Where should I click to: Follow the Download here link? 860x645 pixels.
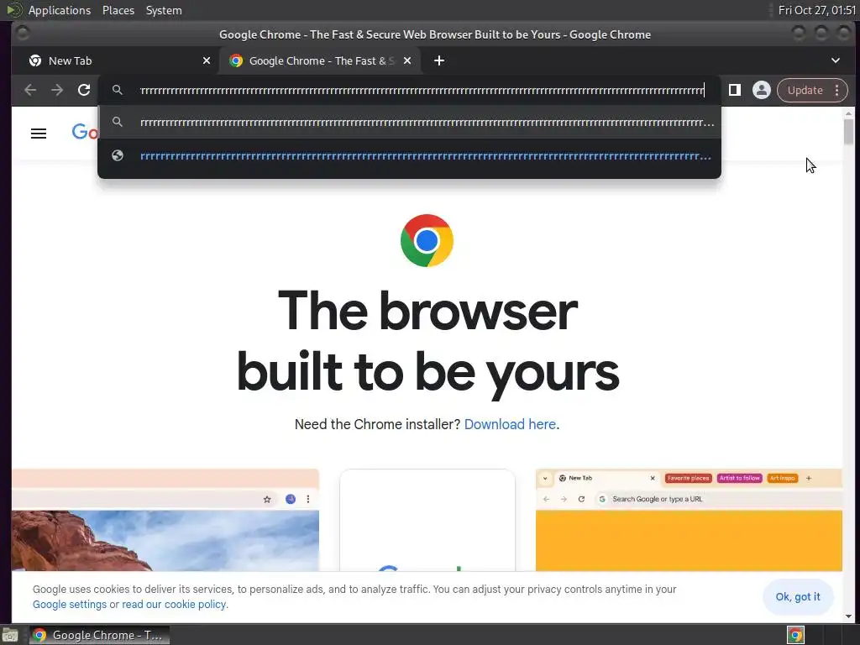pos(510,424)
